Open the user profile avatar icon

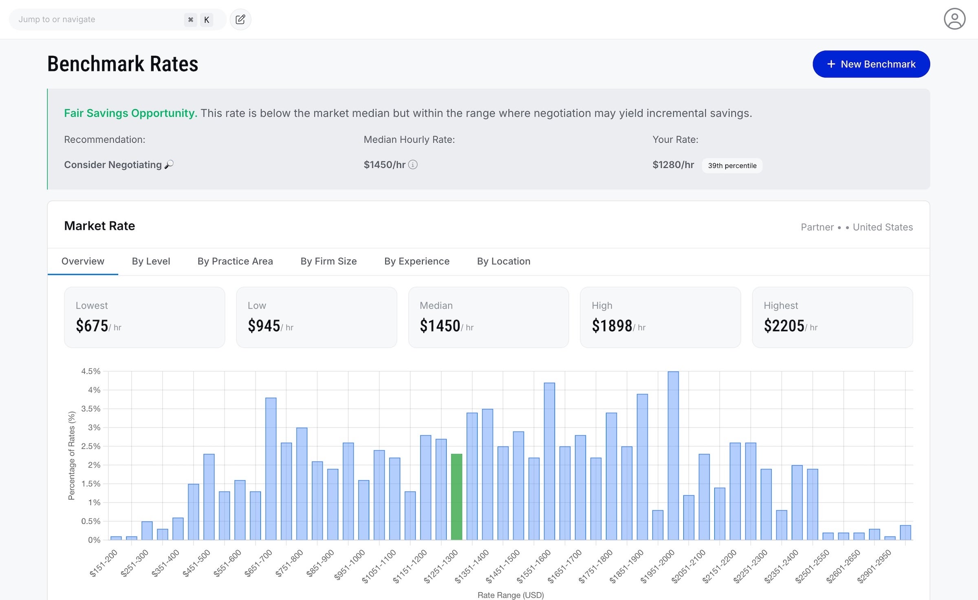pos(955,18)
